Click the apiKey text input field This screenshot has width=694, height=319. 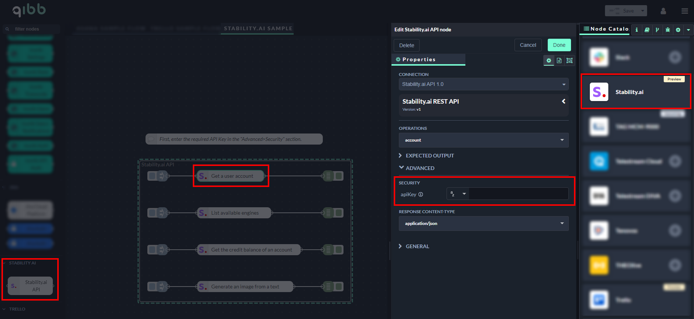click(518, 194)
